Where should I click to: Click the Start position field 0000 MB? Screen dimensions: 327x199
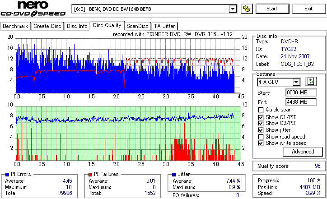click(x=301, y=93)
